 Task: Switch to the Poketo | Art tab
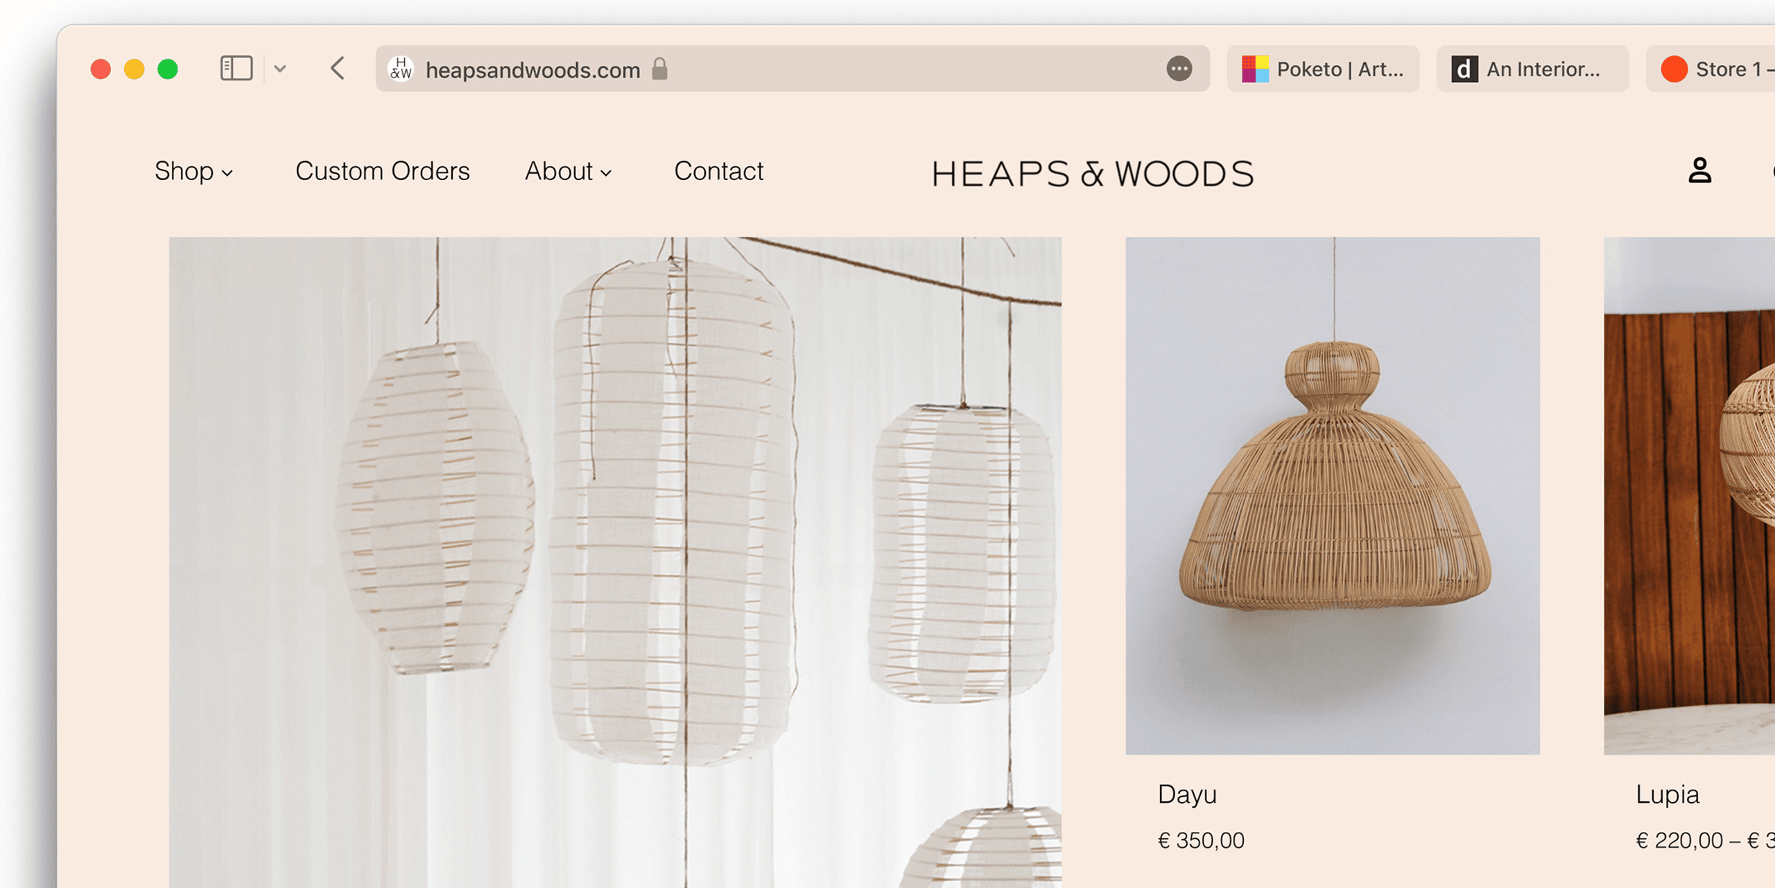click(1323, 69)
